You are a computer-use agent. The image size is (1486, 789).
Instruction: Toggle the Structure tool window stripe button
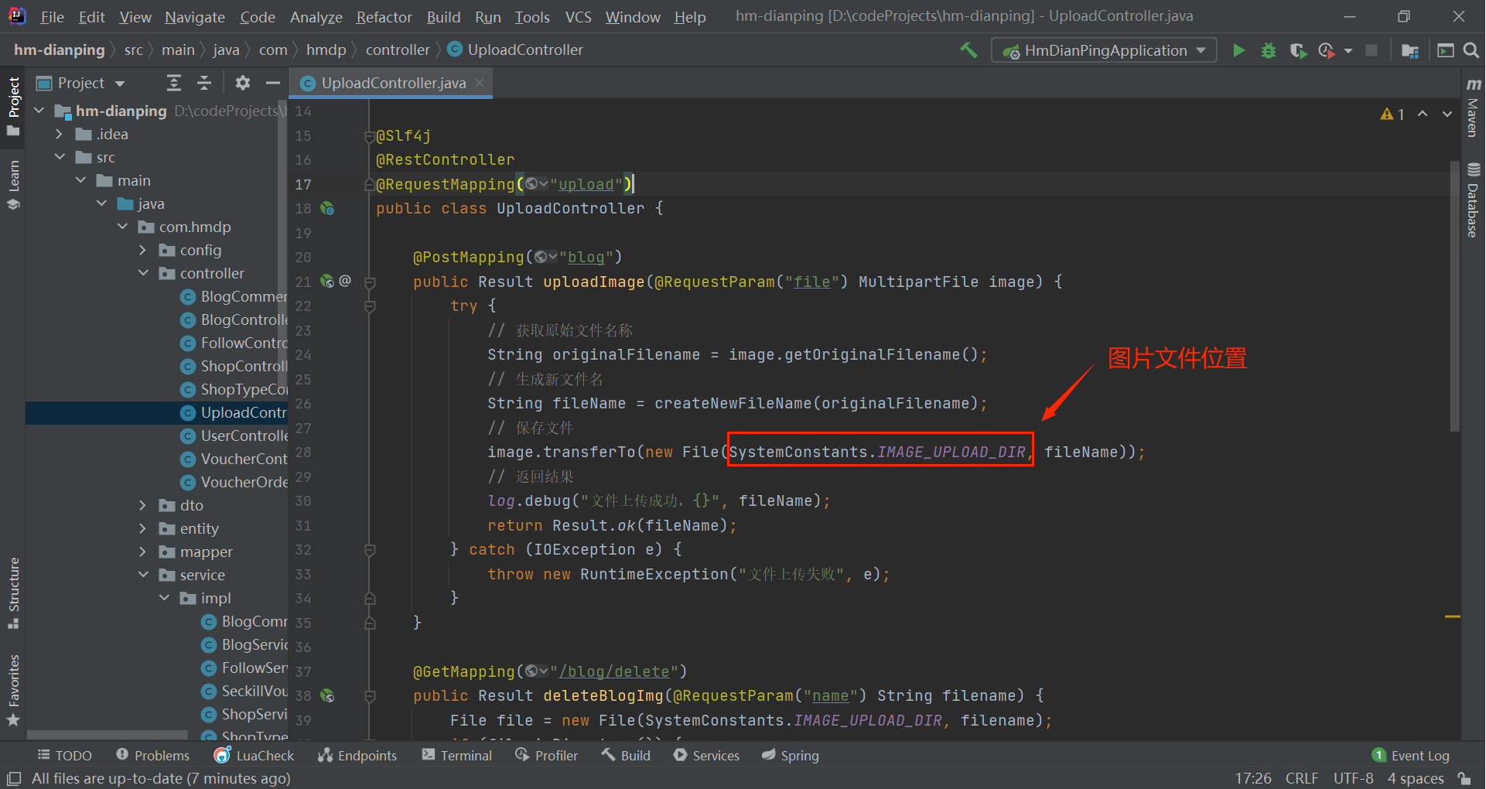13,593
